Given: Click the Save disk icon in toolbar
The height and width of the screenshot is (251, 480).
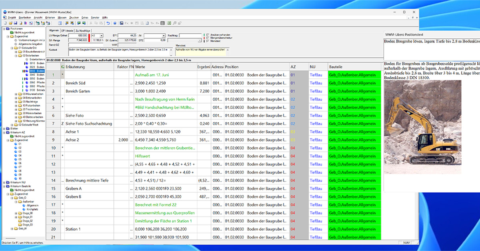Looking at the screenshot, I should pos(15,23).
